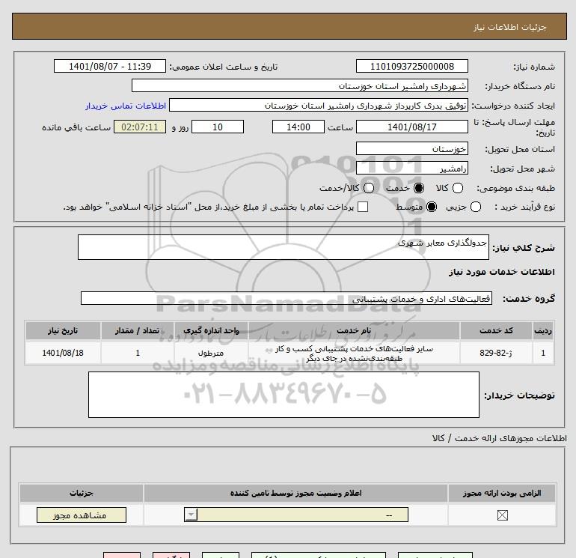
Task: Choose the متوسط purchase type option
Action: (432, 207)
